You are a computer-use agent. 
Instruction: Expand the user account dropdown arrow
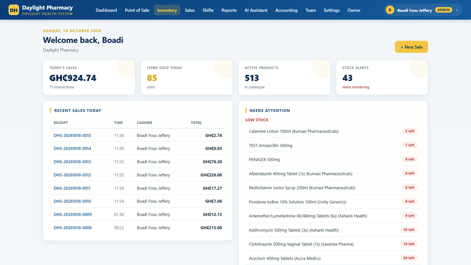click(457, 10)
